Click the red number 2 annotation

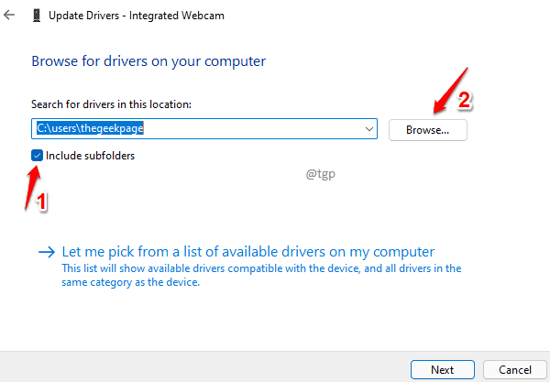465,100
